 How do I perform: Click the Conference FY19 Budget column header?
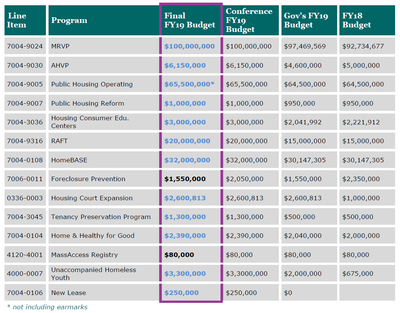click(249, 20)
